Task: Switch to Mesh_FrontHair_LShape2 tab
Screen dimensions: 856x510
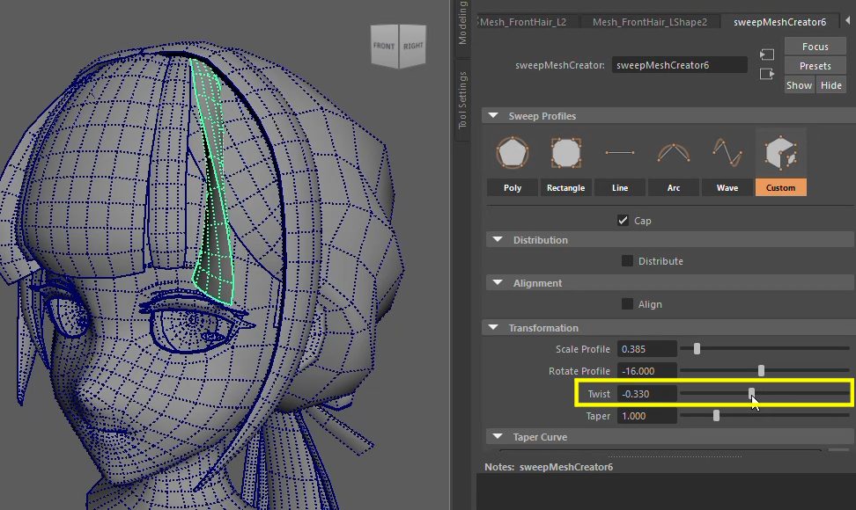Action: click(x=649, y=22)
